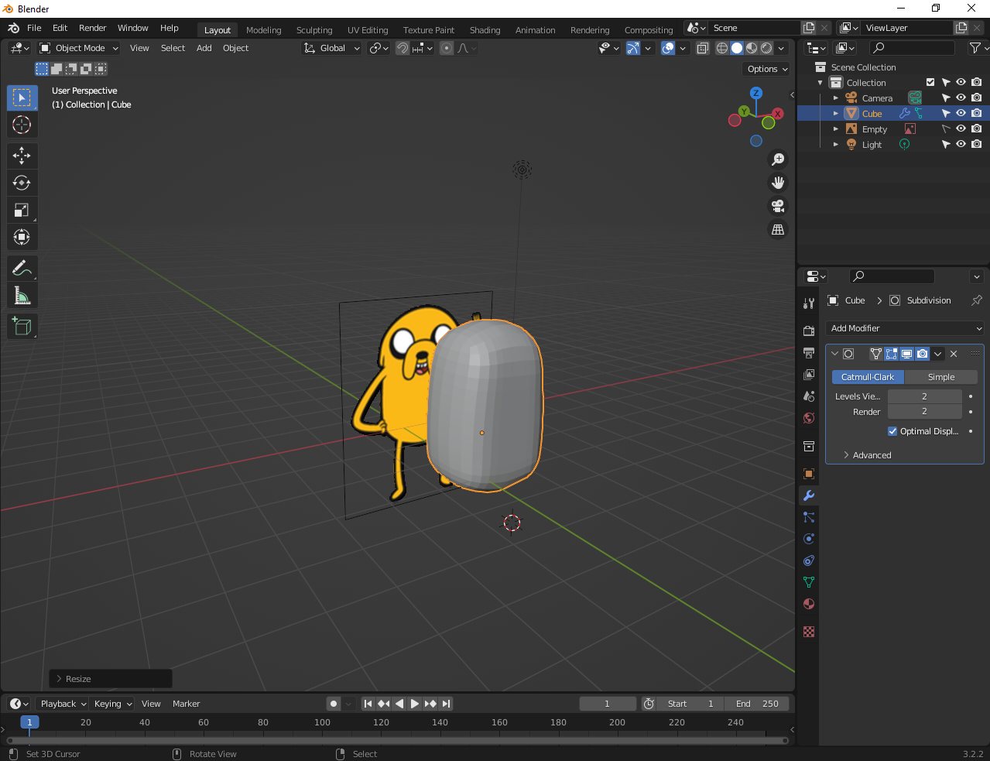Open the World properties tab
The height and width of the screenshot is (761, 990).
coord(809,418)
